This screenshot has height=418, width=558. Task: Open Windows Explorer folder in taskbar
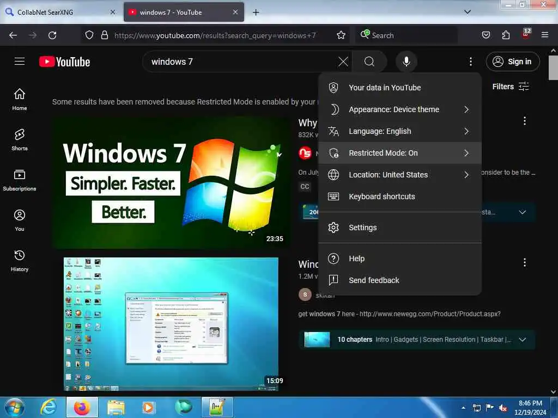point(116,407)
